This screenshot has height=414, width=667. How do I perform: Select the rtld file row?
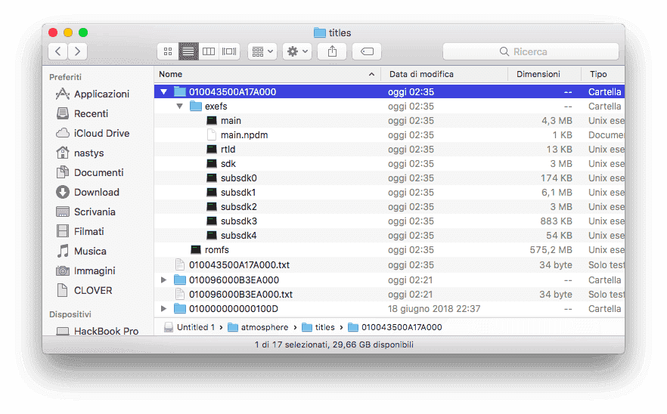389,149
